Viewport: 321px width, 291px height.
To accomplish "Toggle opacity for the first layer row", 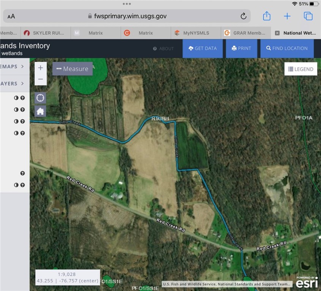I will click(x=16, y=98).
